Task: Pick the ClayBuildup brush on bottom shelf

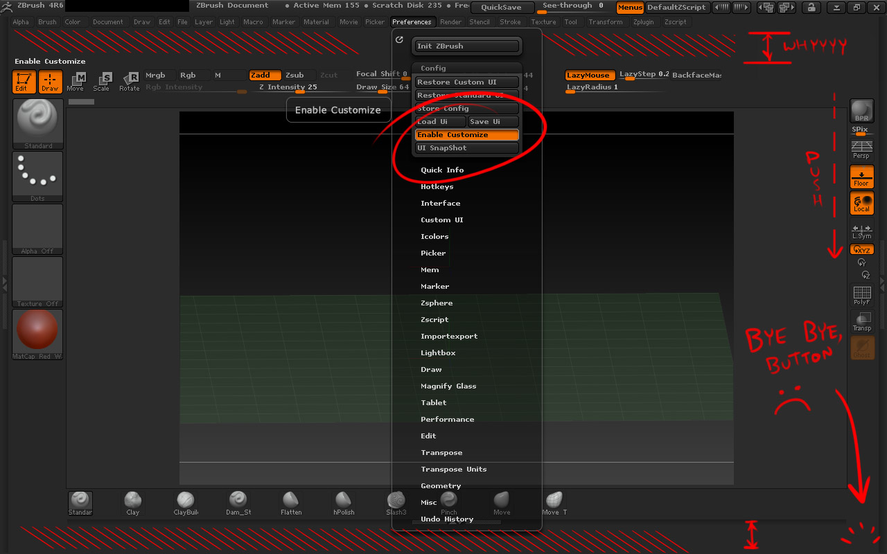Action: pyautogui.click(x=185, y=503)
